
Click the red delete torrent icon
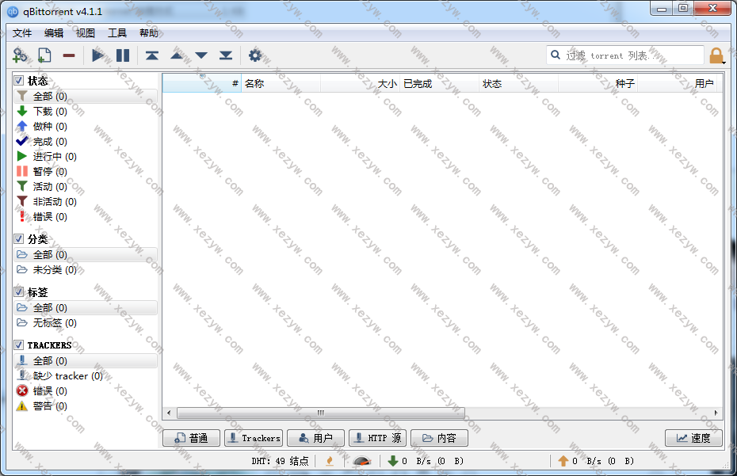tap(69, 55)
